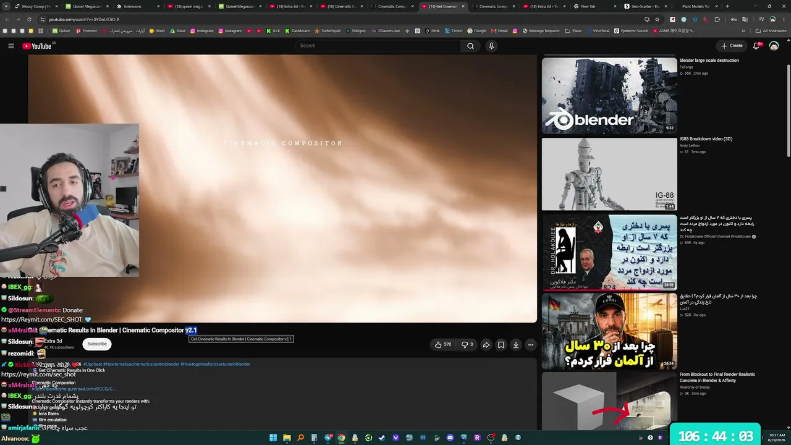Screen dimensions: 791x445
Task: Switch to the New Tab tab
Action: point(594,6)
